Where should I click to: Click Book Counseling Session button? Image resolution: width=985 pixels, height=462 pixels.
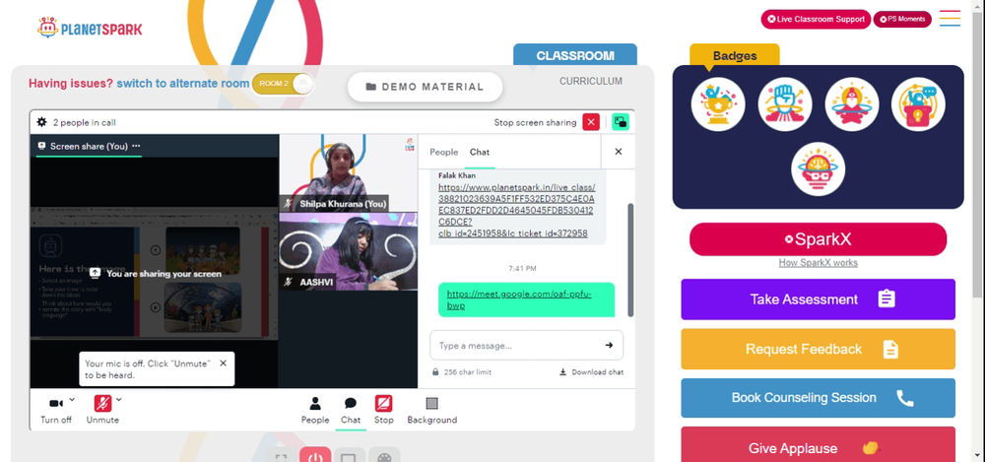[x=818, y=398]
